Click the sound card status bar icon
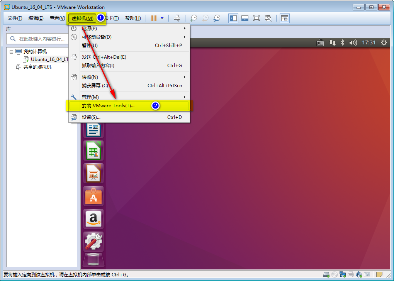The width and height of the screenshot is (394, 281). pos(359,274)
